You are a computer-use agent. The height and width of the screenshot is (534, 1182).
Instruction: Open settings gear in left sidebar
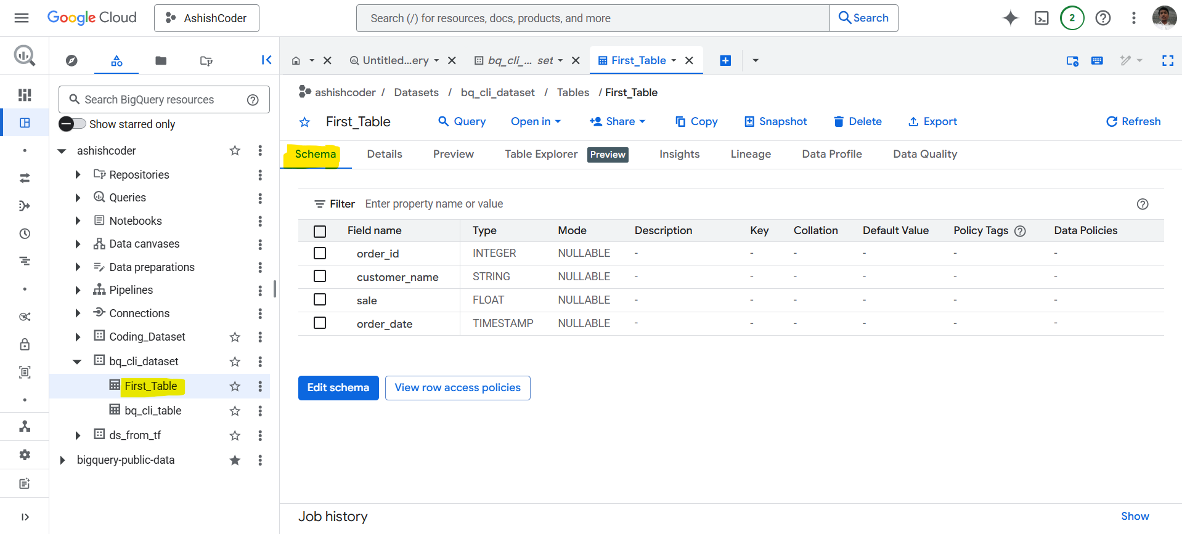[x=25, y=455]
